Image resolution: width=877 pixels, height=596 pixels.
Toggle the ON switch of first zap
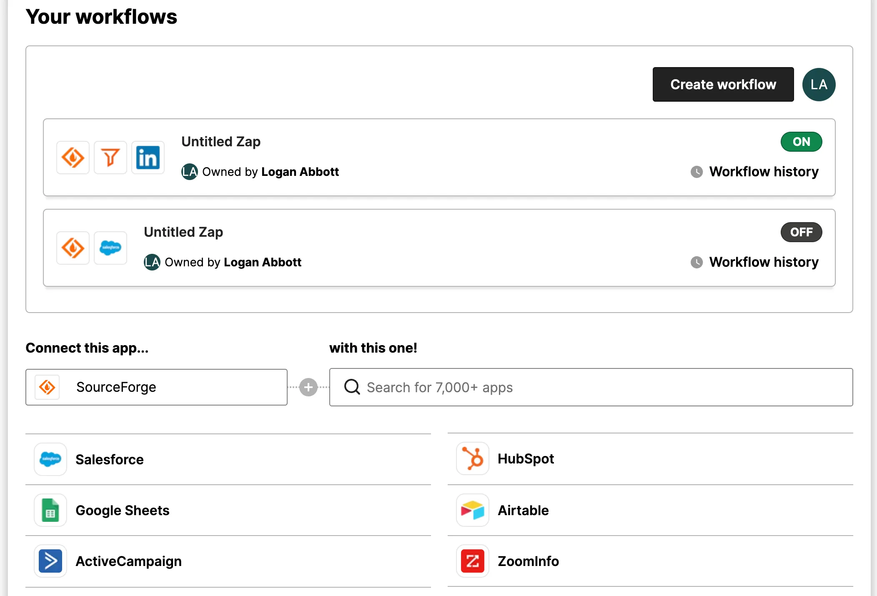(x=801, y=142)
